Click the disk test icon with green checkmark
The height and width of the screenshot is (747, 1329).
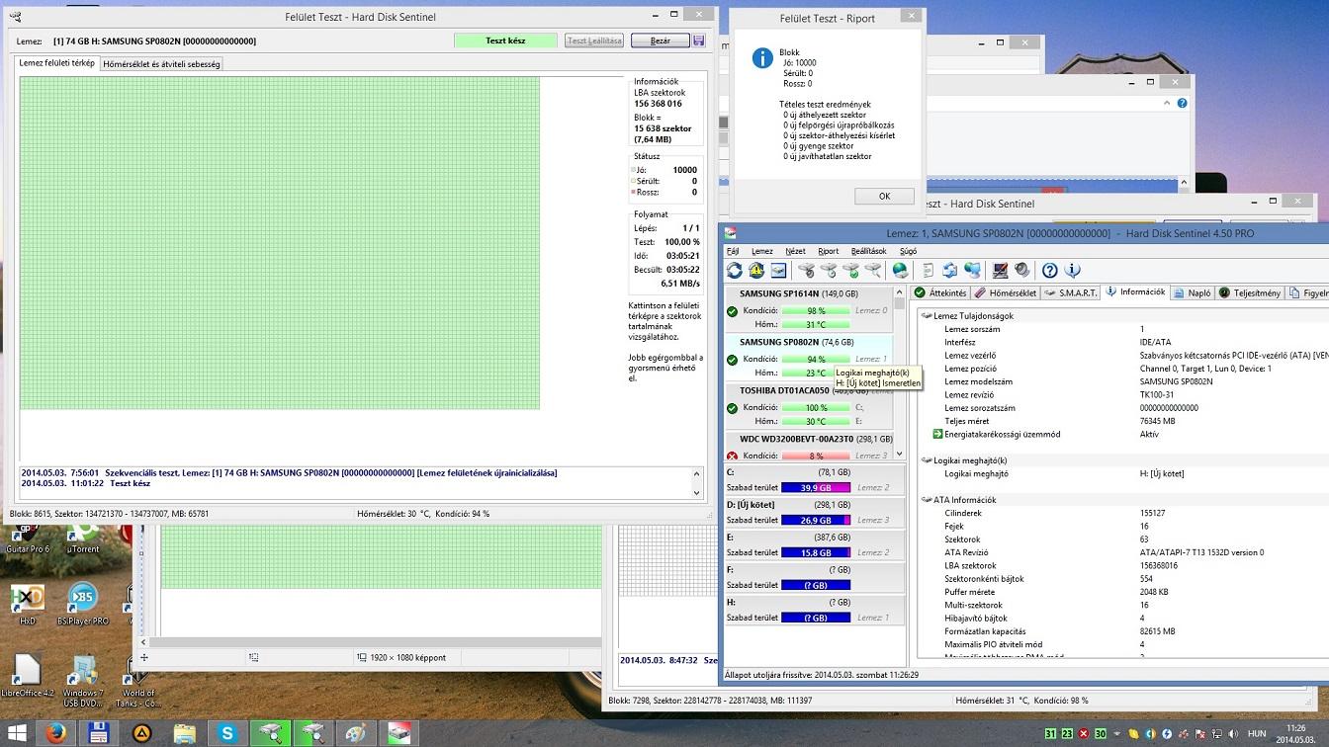850,270
